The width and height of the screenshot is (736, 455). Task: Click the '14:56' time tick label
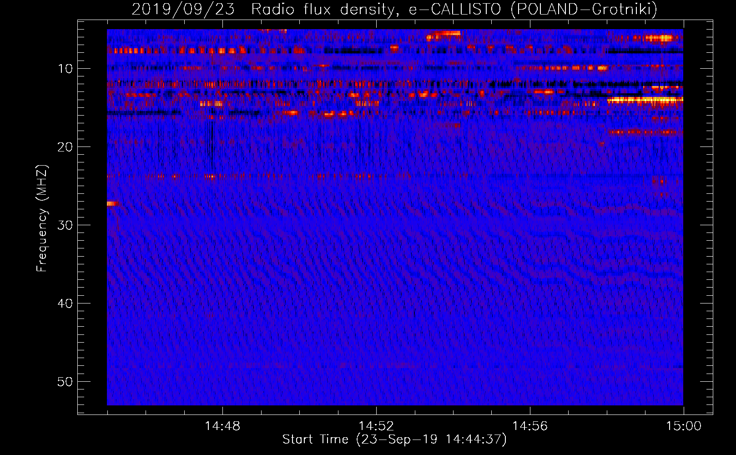[530, 426]
